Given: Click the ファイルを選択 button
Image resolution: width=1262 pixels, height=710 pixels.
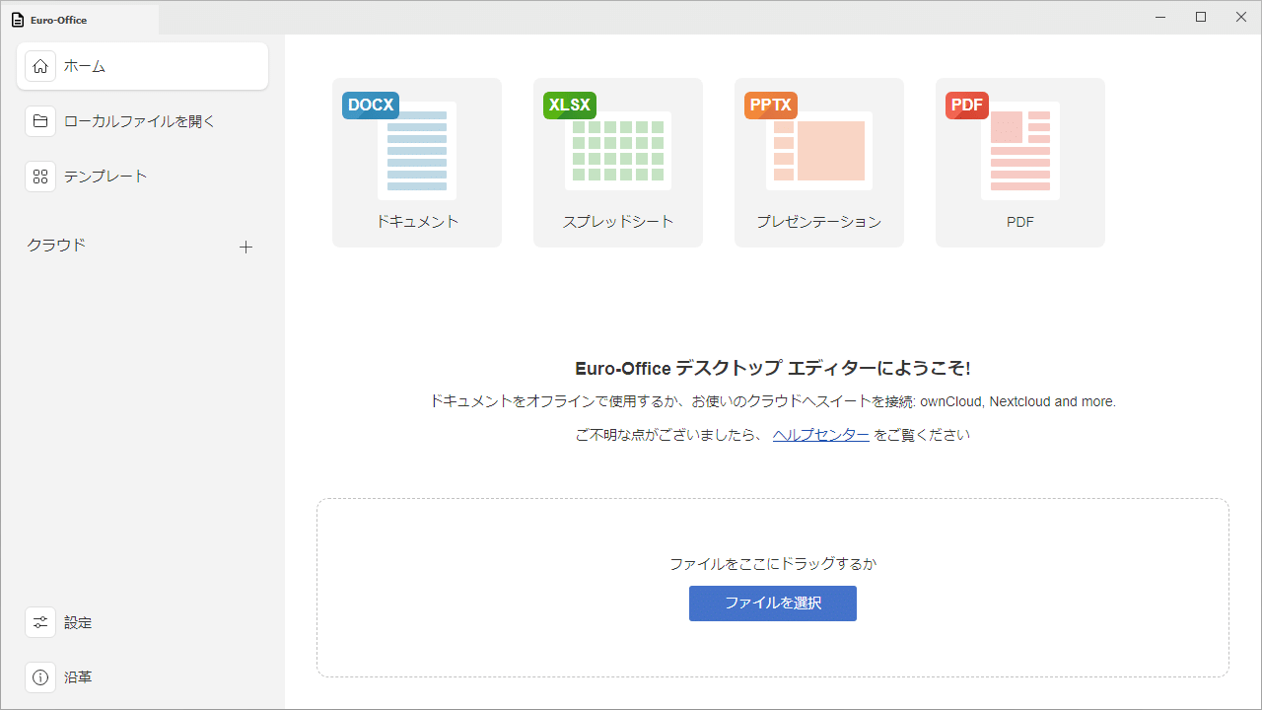Looking at the screenshot, I should pos(773,603).
